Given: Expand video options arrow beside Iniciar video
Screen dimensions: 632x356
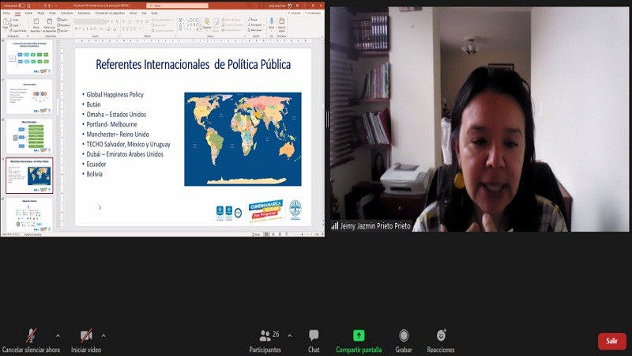Looking at the screenshot, I should coord(103,335).
